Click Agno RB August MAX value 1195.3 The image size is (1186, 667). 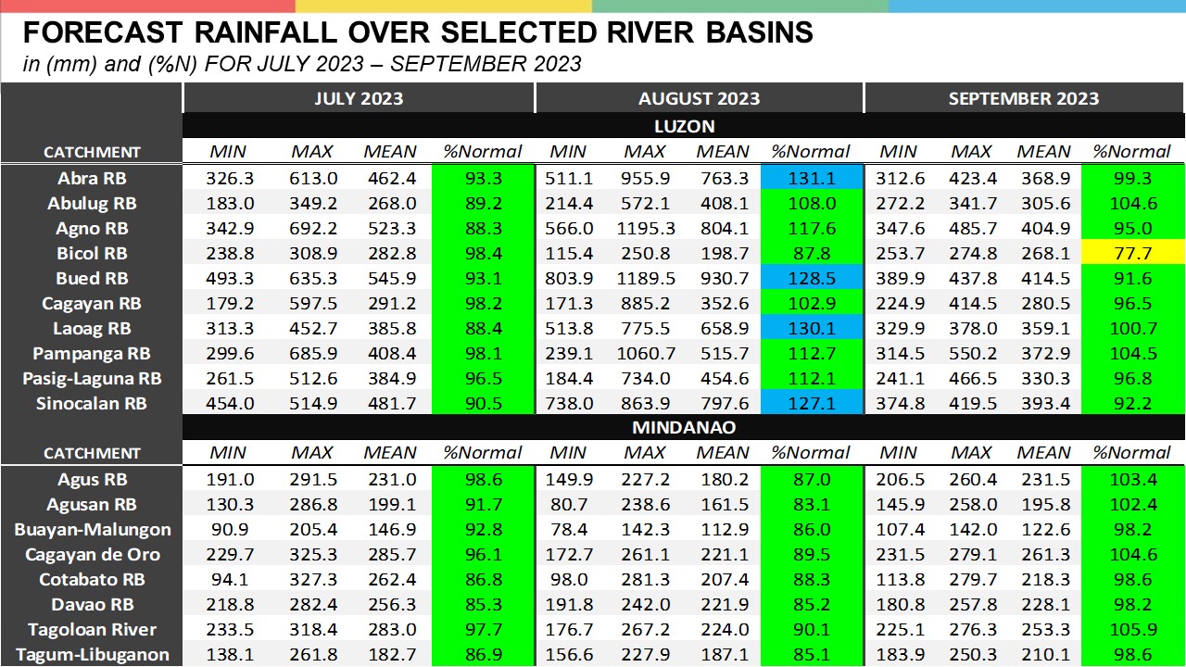[645, 228]
